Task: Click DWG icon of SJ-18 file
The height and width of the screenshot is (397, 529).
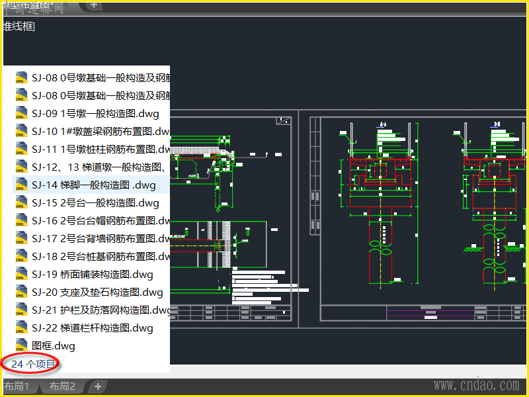Action: click(x=21, y=256)
